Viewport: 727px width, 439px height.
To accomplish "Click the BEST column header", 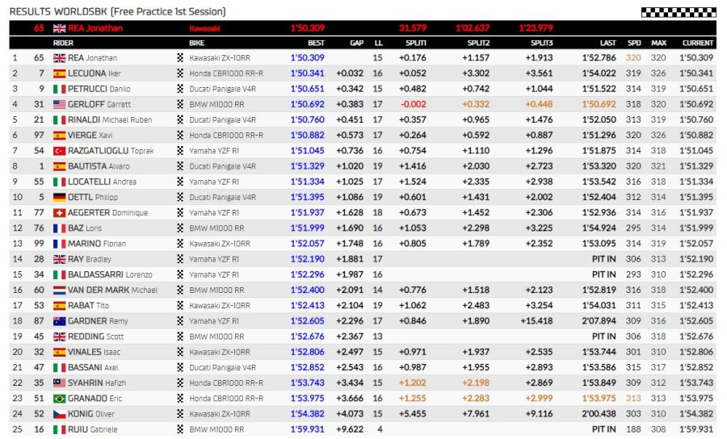I will 316,43.
